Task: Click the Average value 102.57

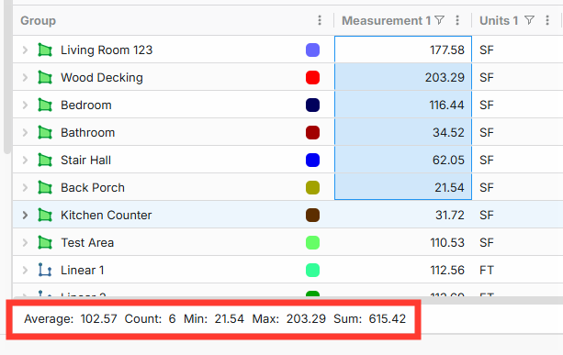Action: click(x=99, y=319)
